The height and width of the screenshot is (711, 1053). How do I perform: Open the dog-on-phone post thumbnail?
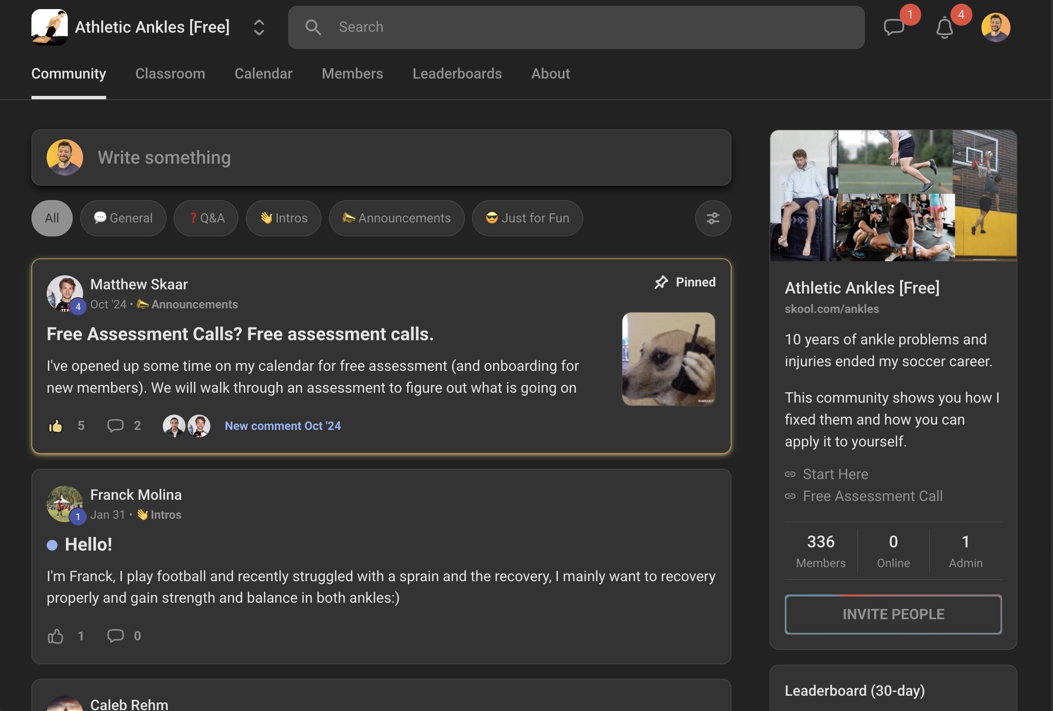pos(668,359)
